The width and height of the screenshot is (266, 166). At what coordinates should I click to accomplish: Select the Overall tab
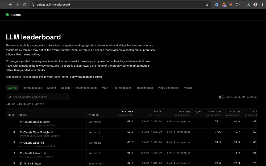[12, 88]
